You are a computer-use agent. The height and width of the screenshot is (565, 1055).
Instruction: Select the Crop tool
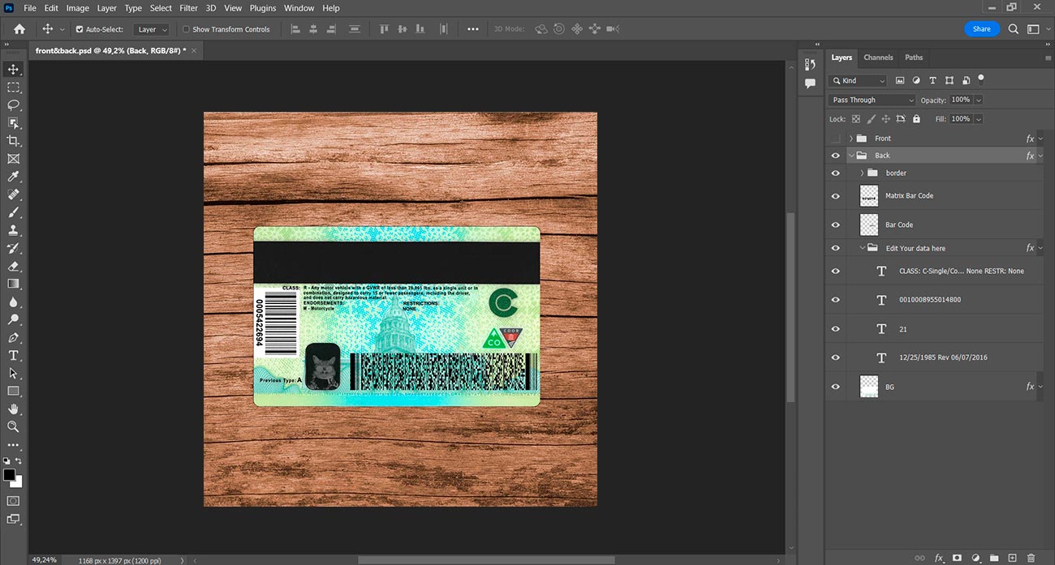click(13, 141)
